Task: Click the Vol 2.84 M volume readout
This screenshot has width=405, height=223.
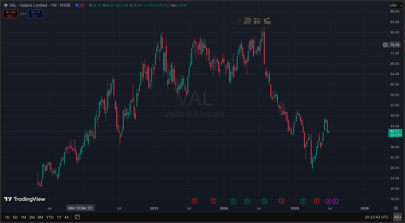Action: point(178,5)
